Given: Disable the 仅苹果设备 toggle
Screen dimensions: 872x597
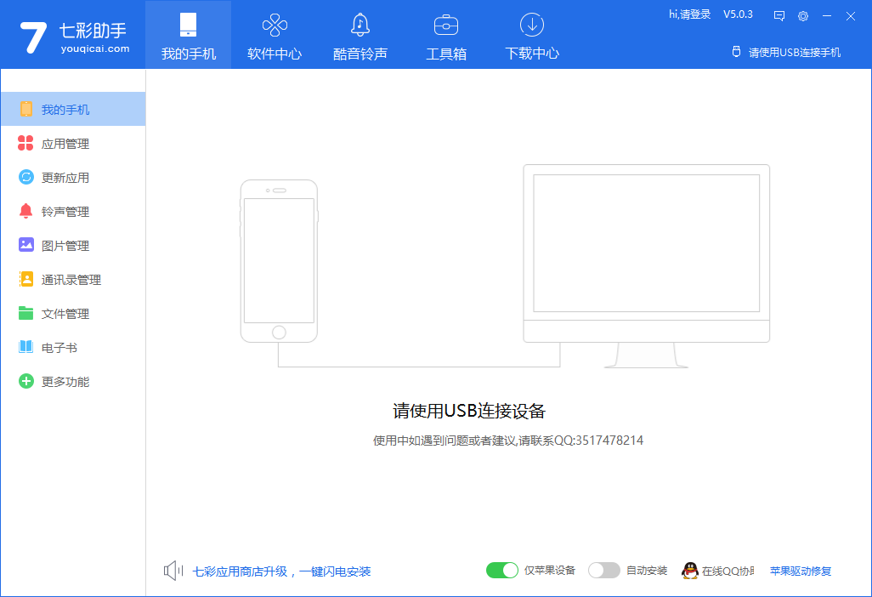Looking at the screenshot, I should 502,570.
